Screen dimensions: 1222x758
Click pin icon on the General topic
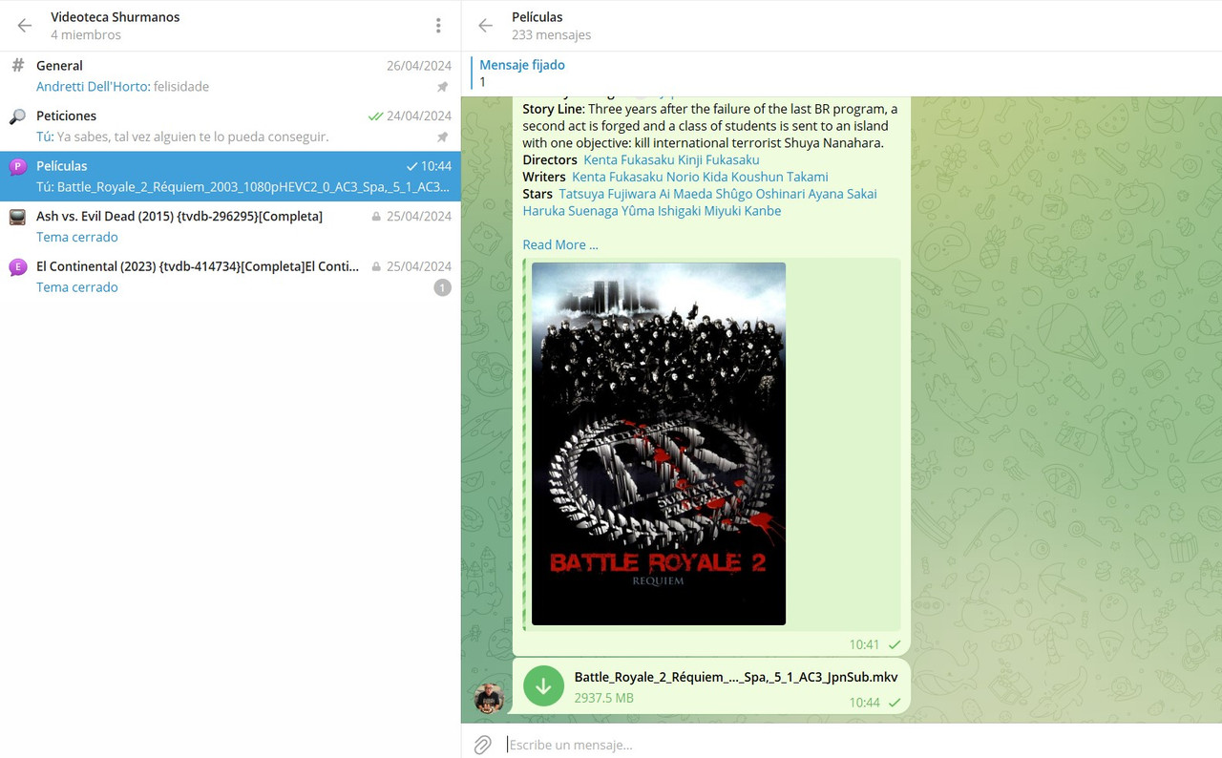(x=442, y=87)
